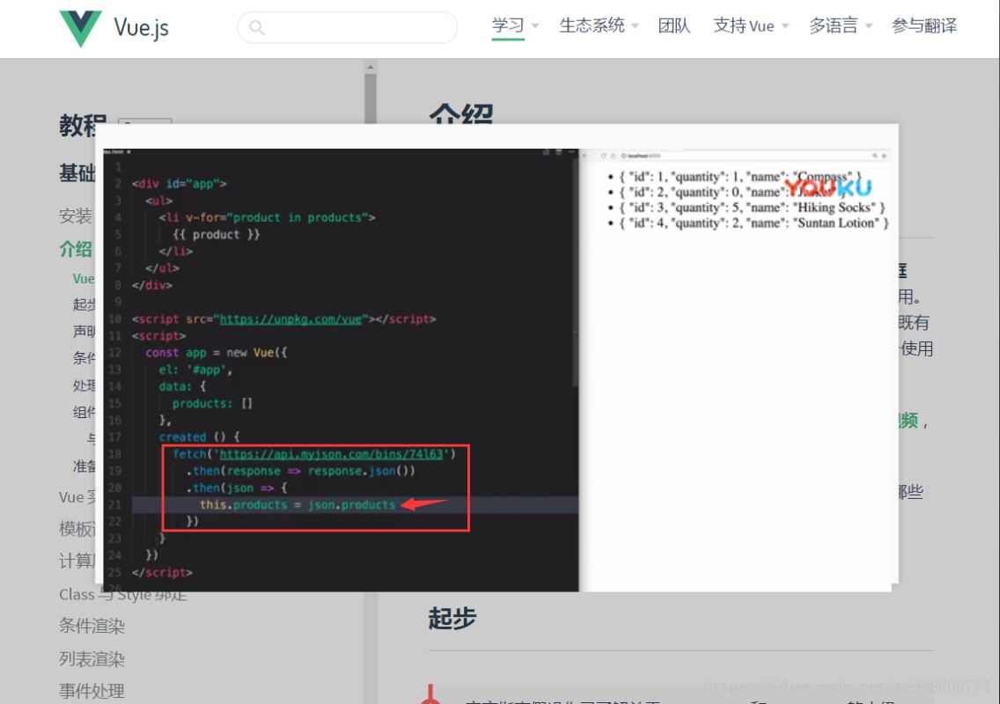Select 安装 in the sidebar
1000x704 pixels.
tap(76, 216)
